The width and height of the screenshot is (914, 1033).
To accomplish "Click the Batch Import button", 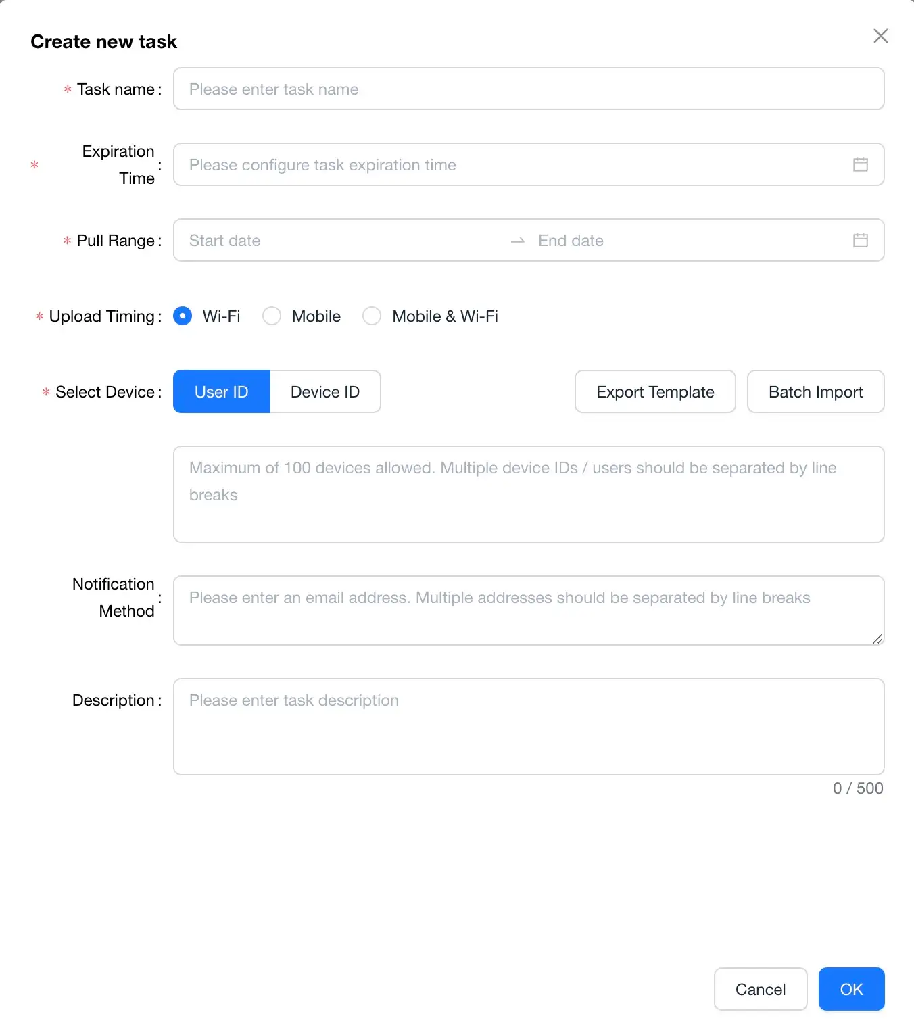I will coord(815,391).
